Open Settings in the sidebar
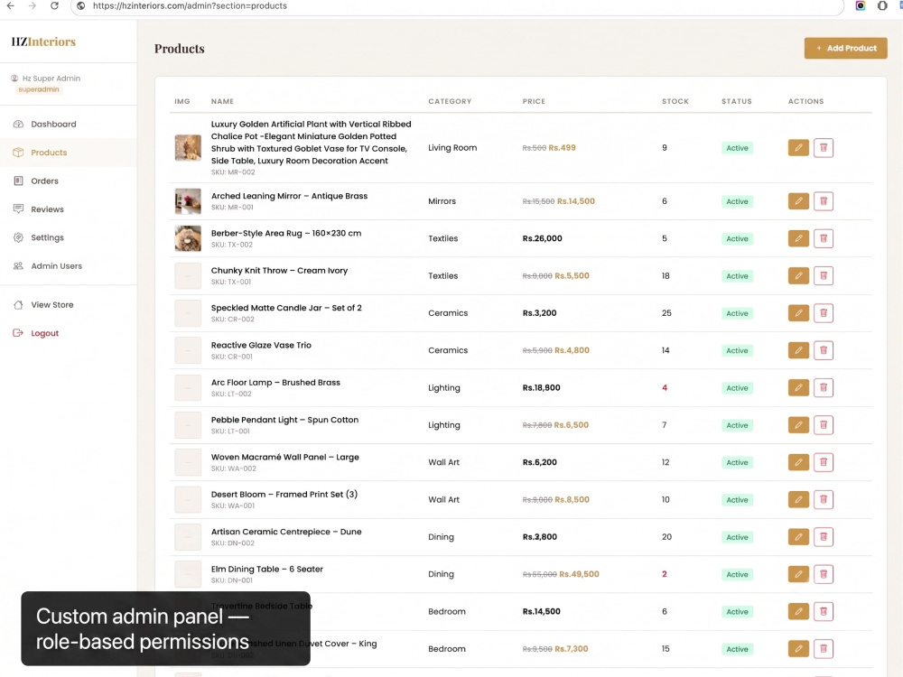The image size is (903, 677). (x=69, y=237)
